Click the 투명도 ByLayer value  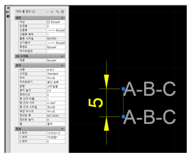tap(56, 47)
